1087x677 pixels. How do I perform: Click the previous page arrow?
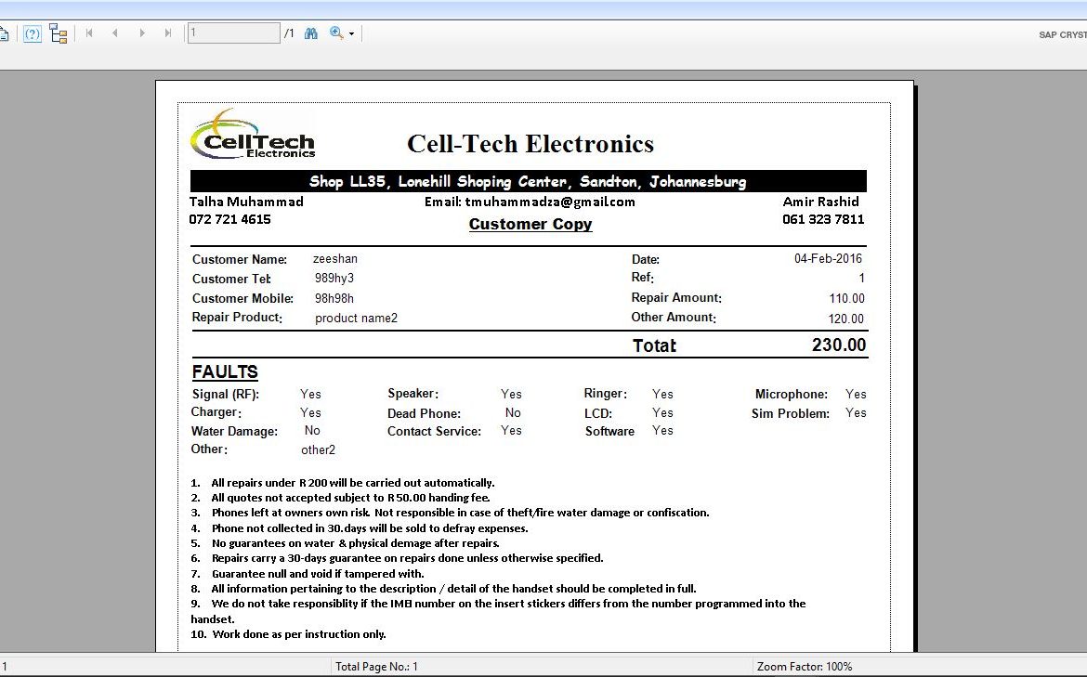115,33
